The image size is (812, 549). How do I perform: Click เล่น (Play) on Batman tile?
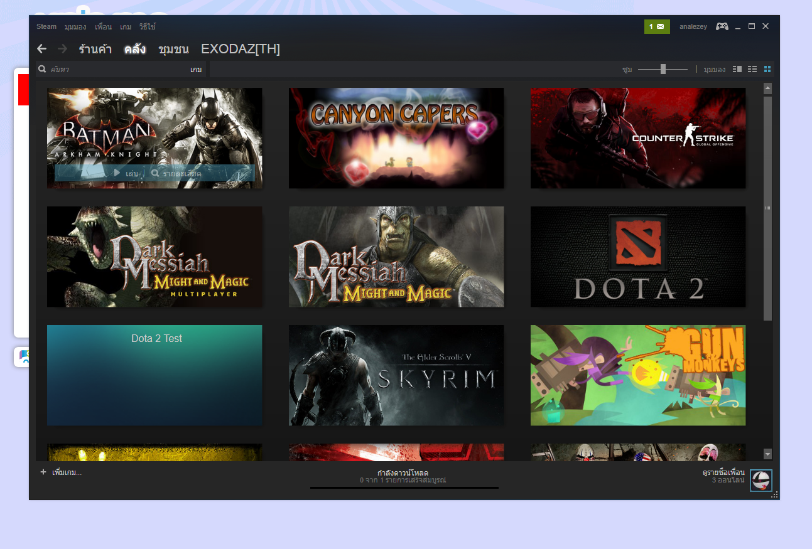pos(132,173)
